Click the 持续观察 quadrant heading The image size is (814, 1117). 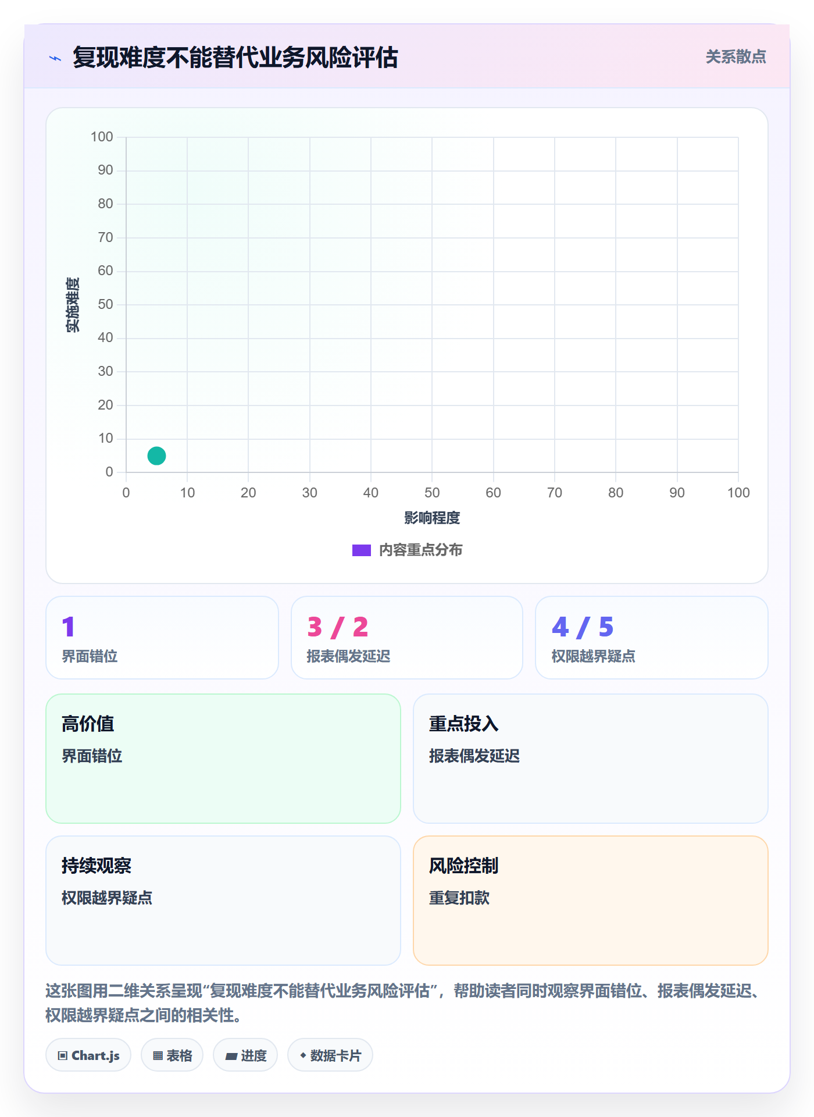click(97, 866)
